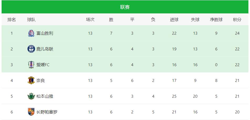Click the 积分 column header
Screen dimensions: 250x120
tap(237, 20)
